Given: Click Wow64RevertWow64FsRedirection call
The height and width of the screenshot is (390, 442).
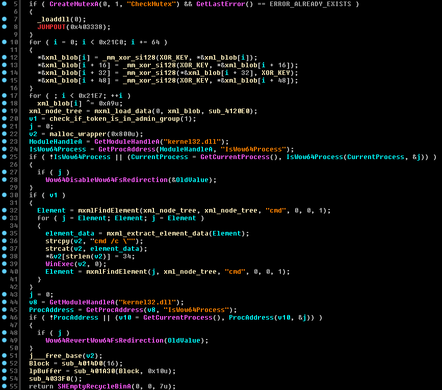Looking at the screenshot, I should (105, 341).
